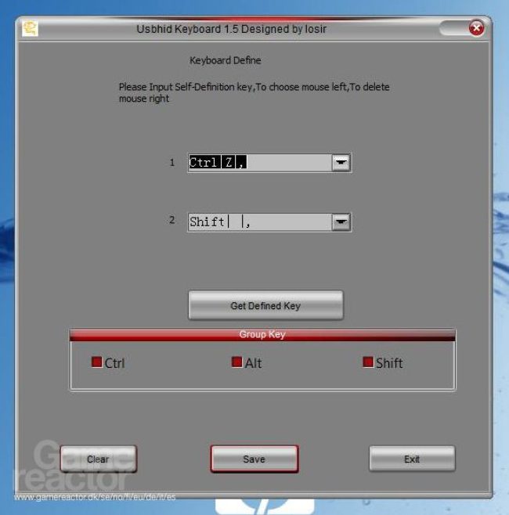Click the Usbhid Keyboard app icon in title bar
This screenshot has width=509, height=515.
(30, 29)
